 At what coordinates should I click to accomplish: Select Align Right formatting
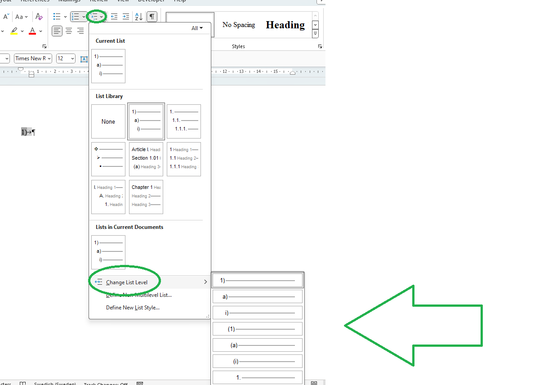[x=80, y=31]
